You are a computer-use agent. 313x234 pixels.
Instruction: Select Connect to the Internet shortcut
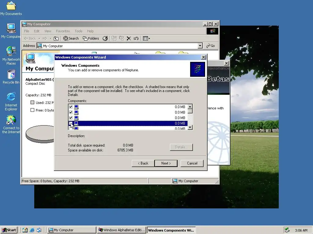pyautogui.click(x=11, y=124)
